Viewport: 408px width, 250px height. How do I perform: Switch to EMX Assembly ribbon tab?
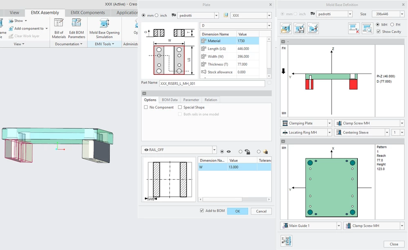point(45,13)
